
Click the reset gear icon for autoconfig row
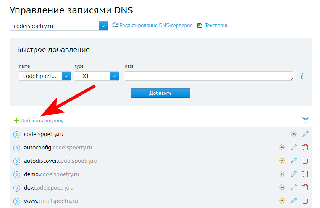pyautogui.click(x=282, y=147)
